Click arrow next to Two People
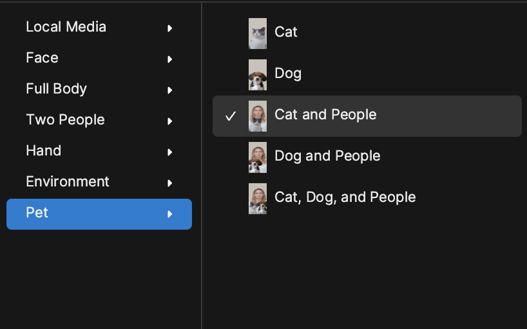The image size is (527, 329). [x=169, y=121]
